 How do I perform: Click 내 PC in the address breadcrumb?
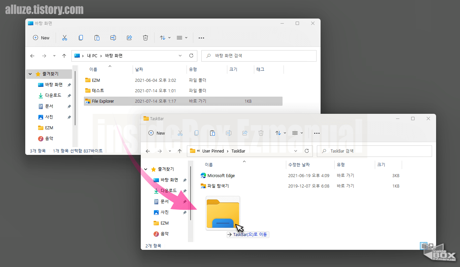click(92, 56)
